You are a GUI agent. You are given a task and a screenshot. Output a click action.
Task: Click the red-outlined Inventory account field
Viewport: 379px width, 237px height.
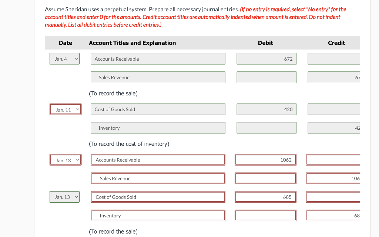(x=158, y=216)
